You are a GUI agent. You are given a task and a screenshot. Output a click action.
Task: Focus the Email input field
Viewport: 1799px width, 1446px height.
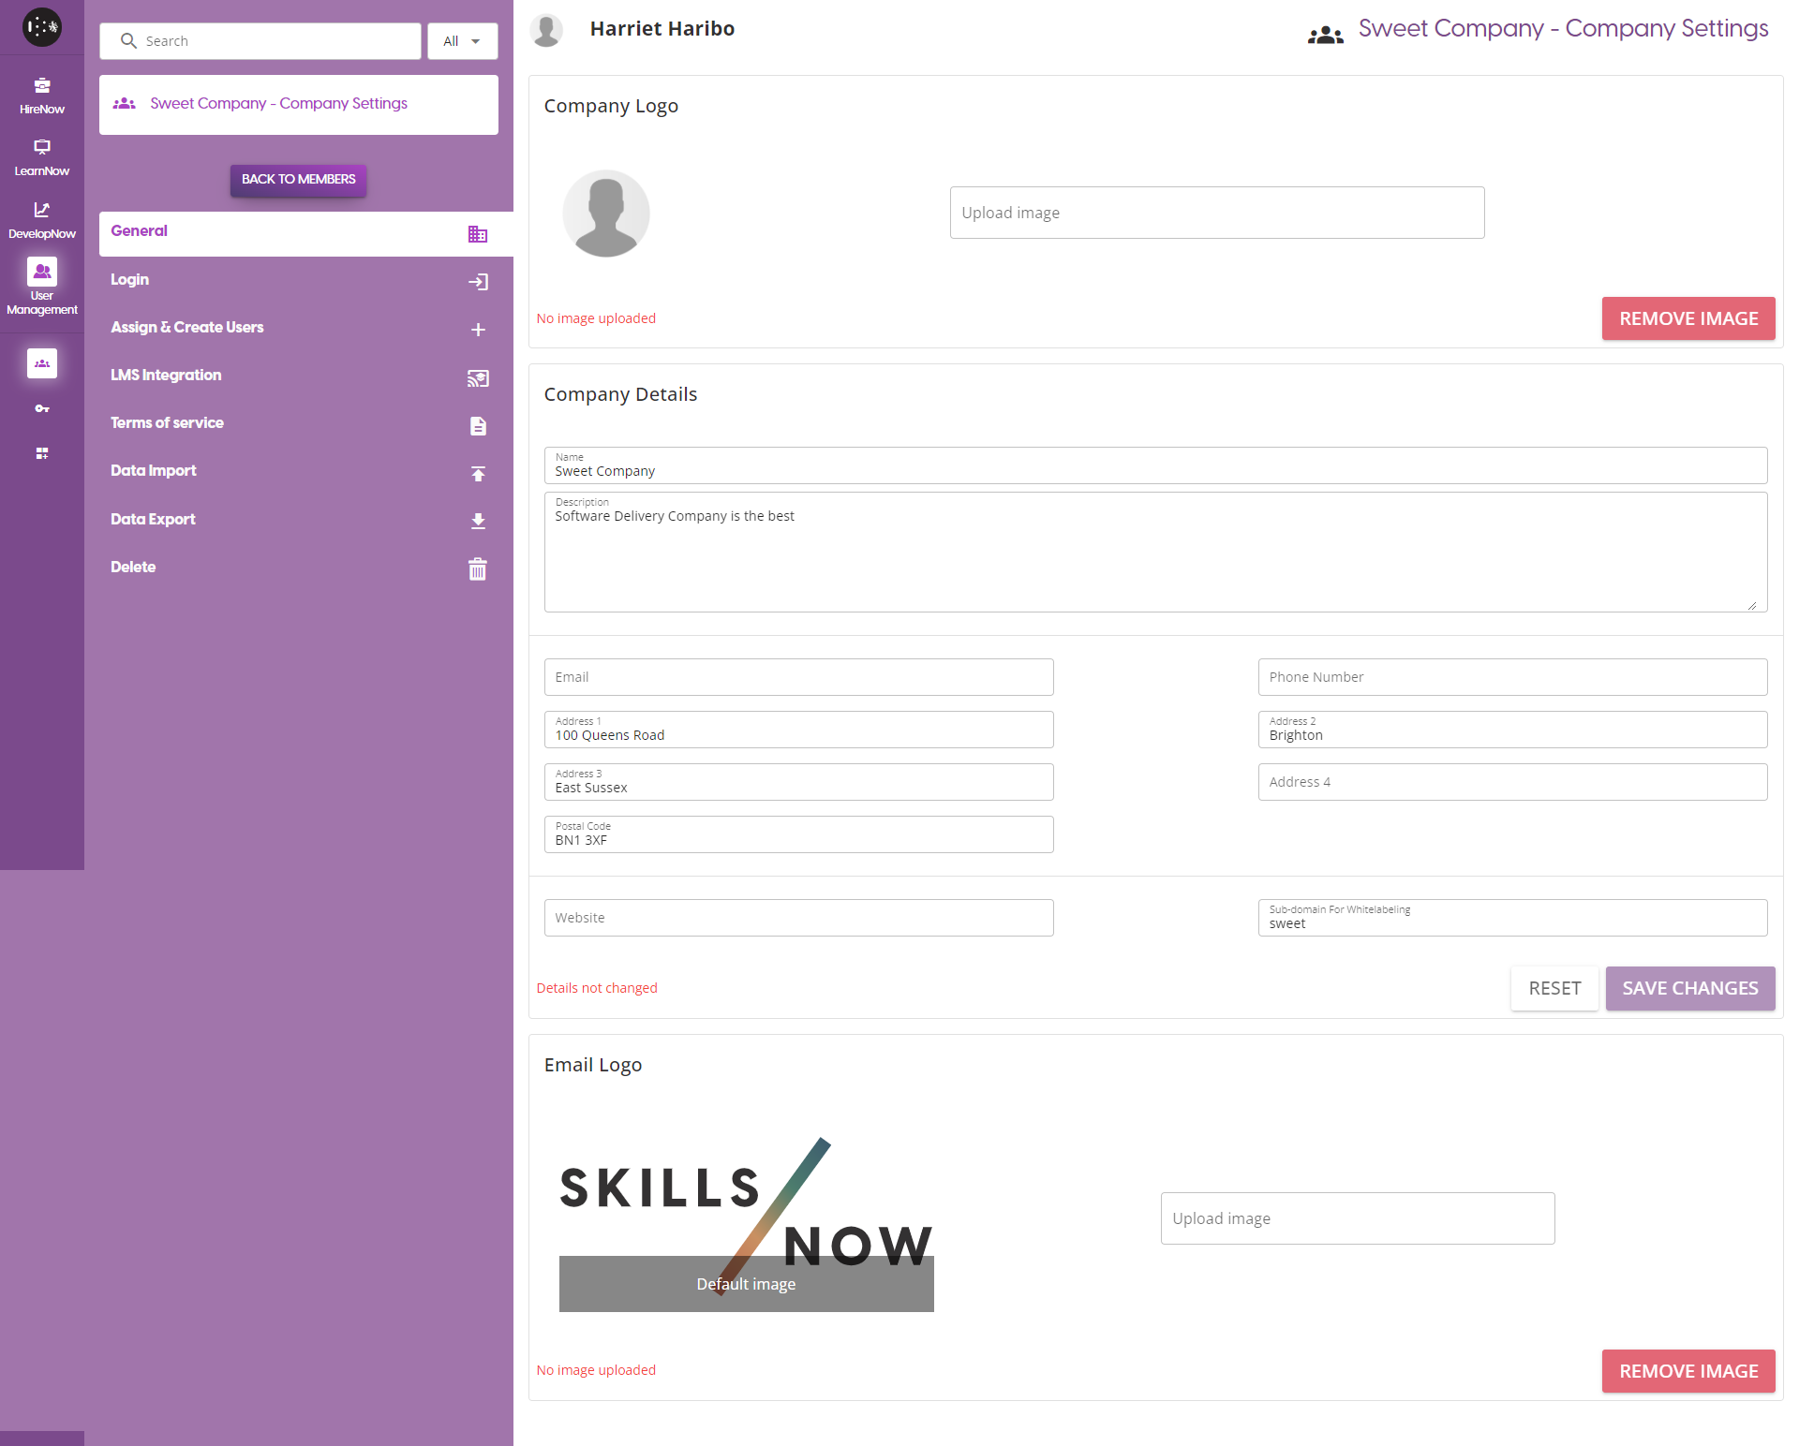pos(798,677)
